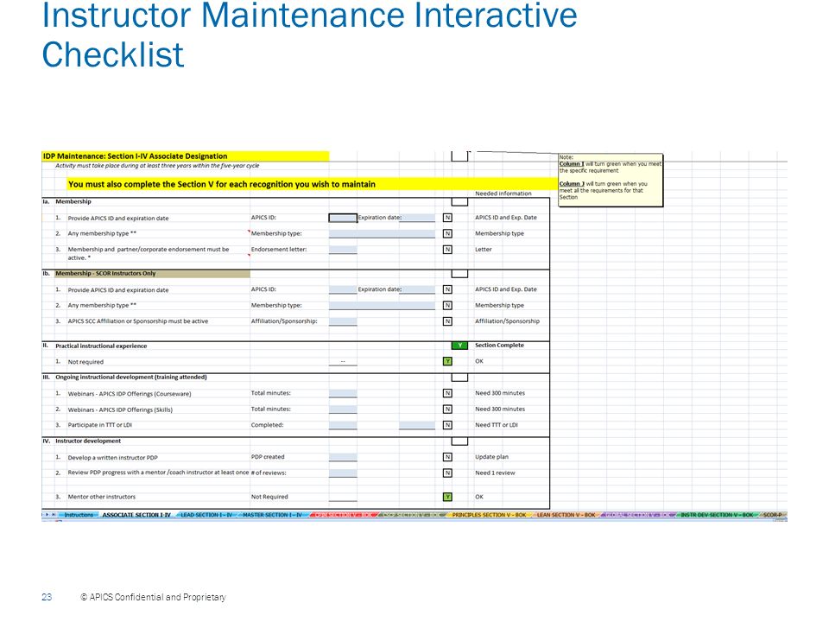Viewport: 829px width, 622px height.
Task: Switch to PRINCIPLES SECTION V - BOK tab
Action: coord(489,515)
